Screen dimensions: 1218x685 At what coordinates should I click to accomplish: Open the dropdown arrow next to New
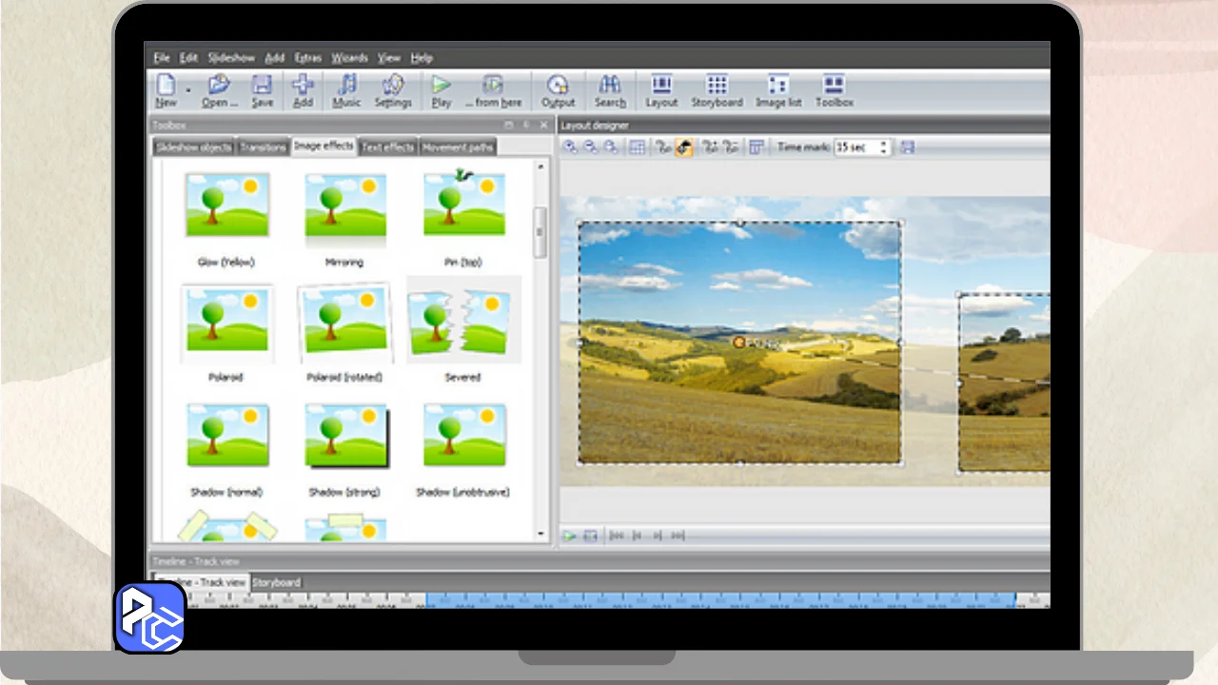(x=187, y=90)
